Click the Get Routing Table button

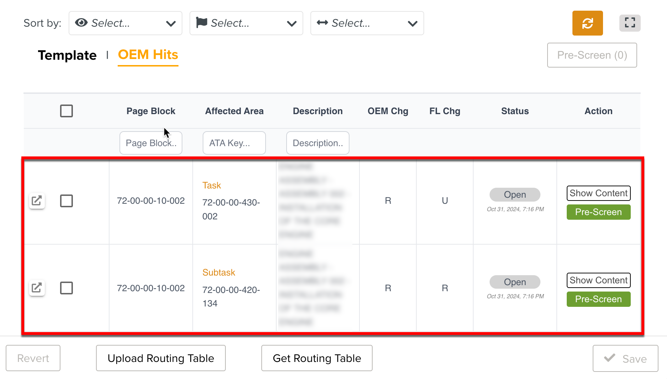pyautogui.click(x=317, y=358)
